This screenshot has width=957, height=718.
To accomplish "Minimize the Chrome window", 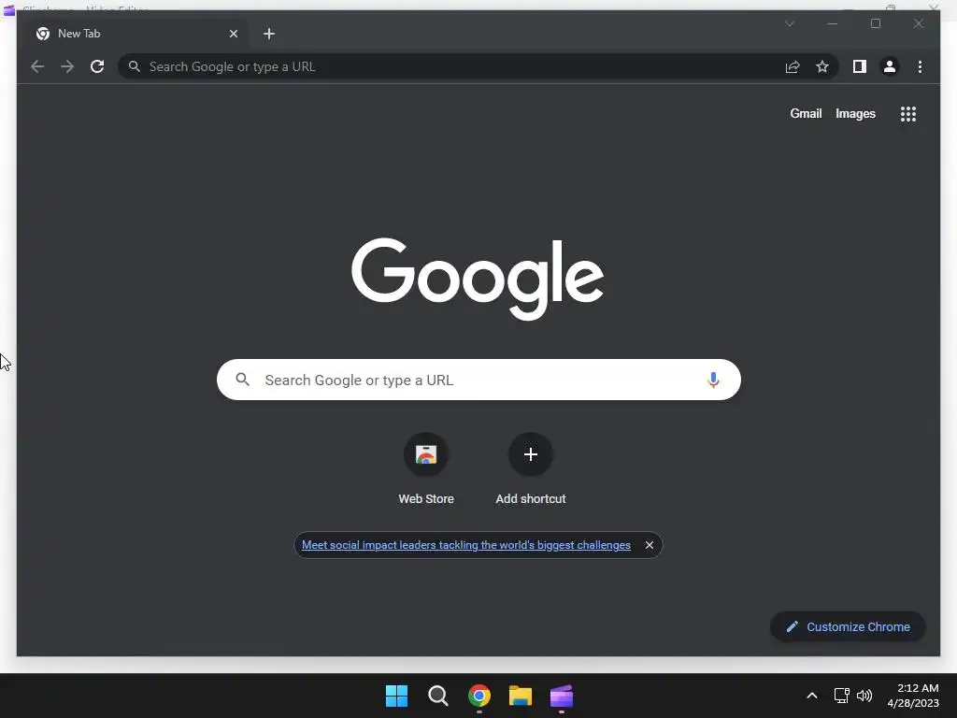I will 833,23.
